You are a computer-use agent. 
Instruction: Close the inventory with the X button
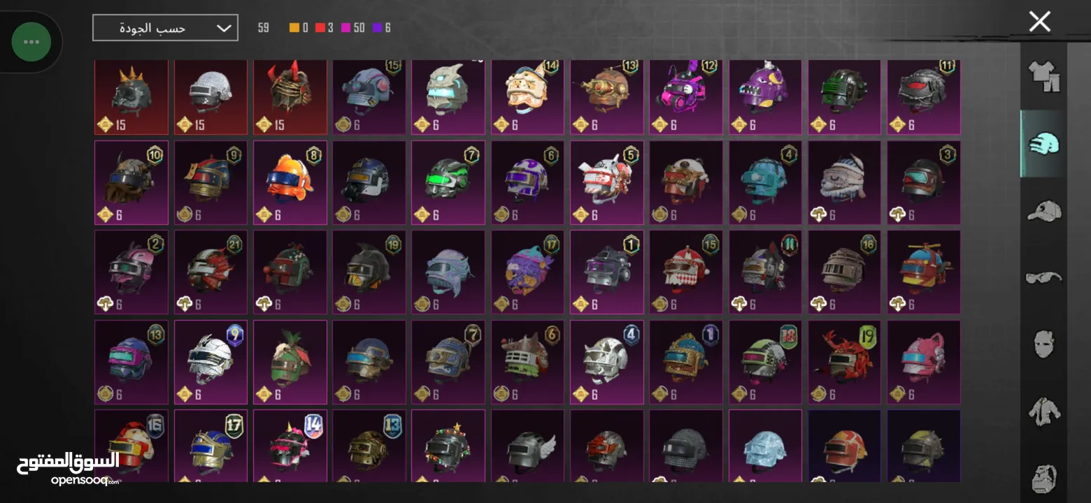(x=1040, y=22)
